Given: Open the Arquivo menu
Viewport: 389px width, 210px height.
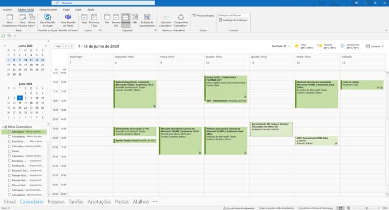Looking at the screenshot, I should tap(7, 10).
